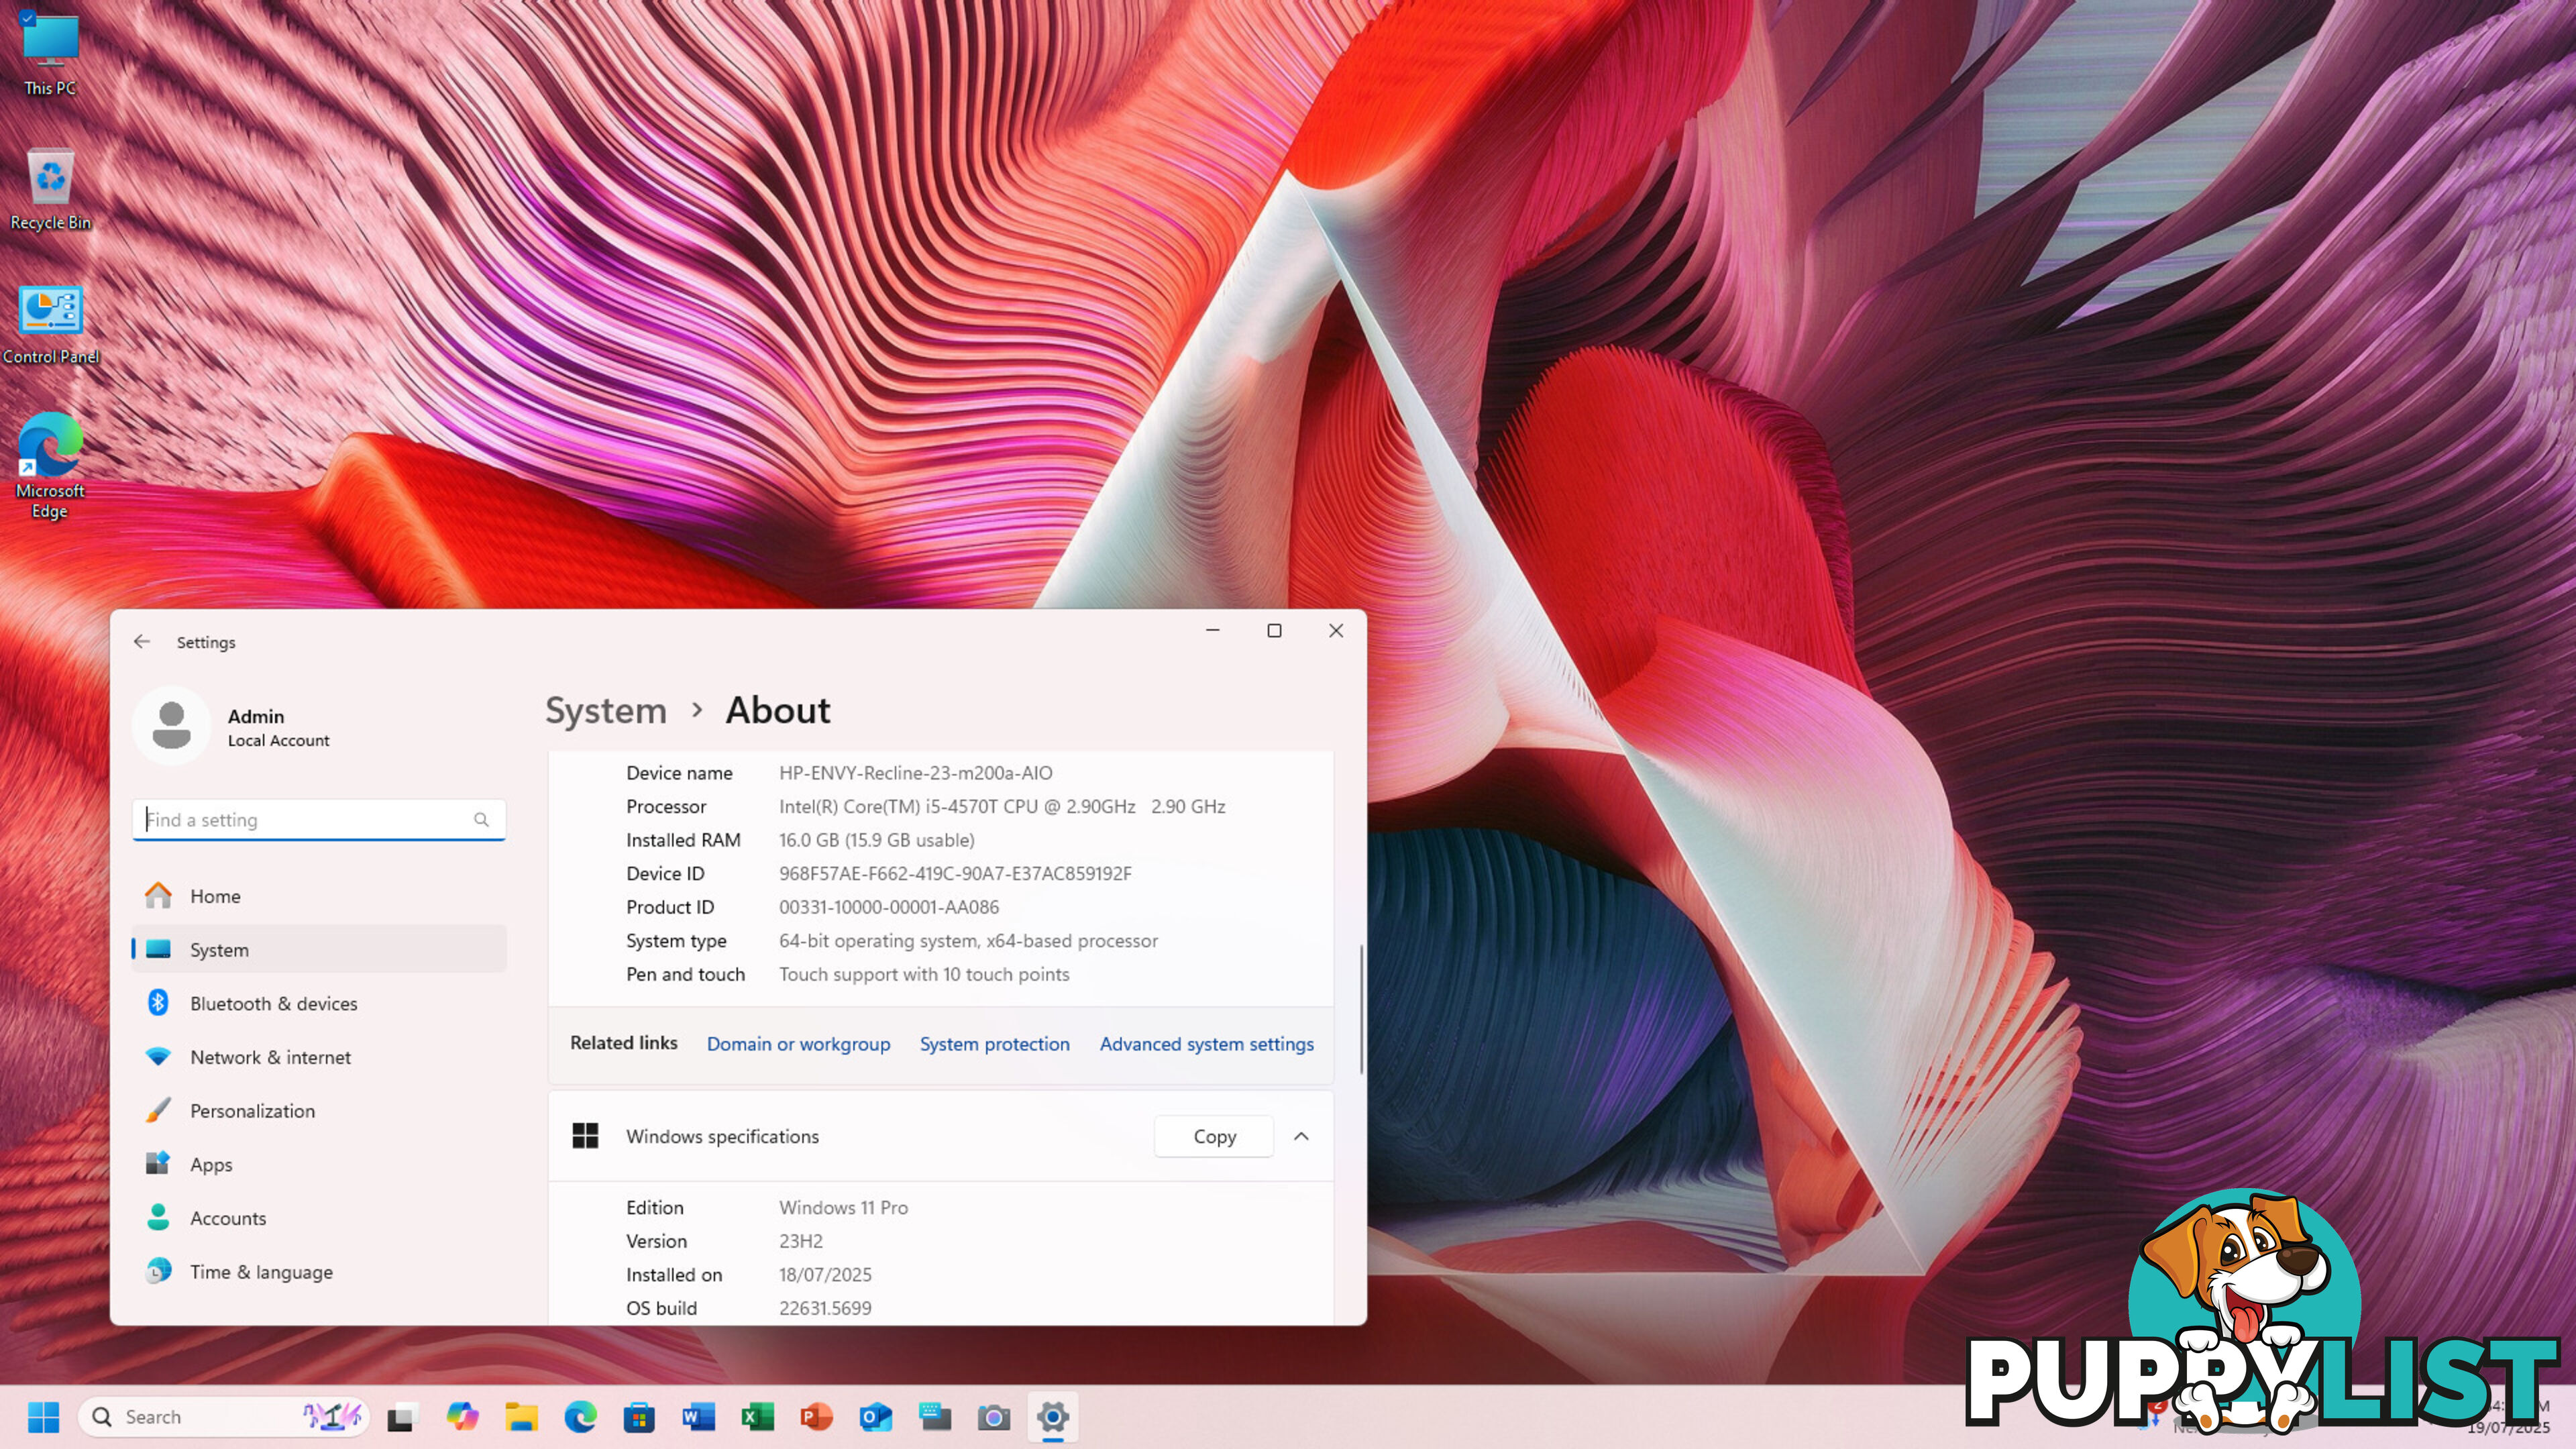Select the version value 23H2
The height and width of the screenshot is (1449, 2576).
pos(801,1242)
